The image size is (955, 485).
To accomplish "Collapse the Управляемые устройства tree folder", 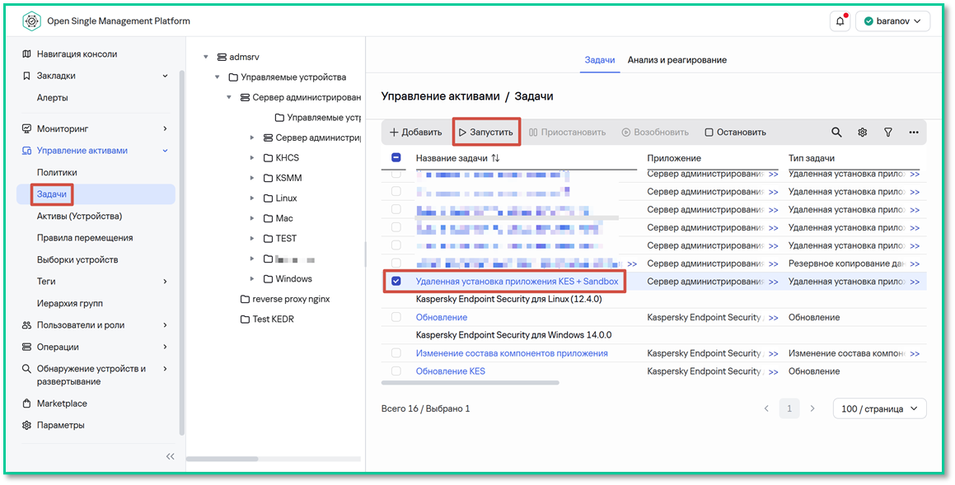I will pos(218,77).
